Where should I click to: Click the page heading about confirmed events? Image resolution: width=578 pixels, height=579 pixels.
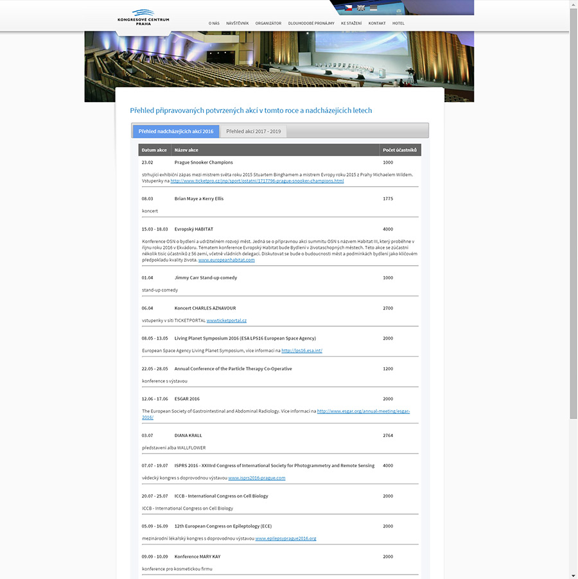250,110
